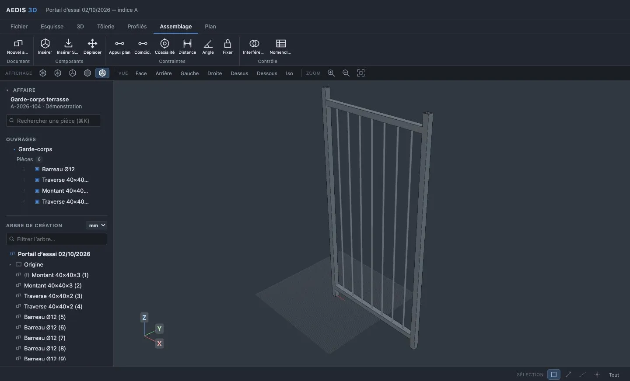Switch to the solid gray shaded display mode
Viewport: 630px width, 381px height.
click(x=87, y=73)
